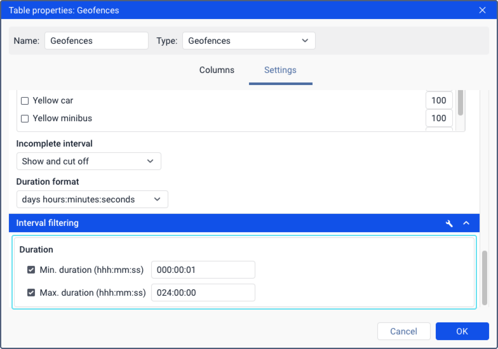Click the wrench icon in Interval filtering header
Image resolution: width=498 pixels, height=349 pixels.
449,223
